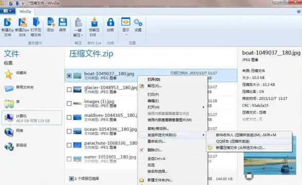Check ocean-1054396__180.jpg checkbox
Image resolution: width=302 pixels, height=185 pixels.
[69, 131]
